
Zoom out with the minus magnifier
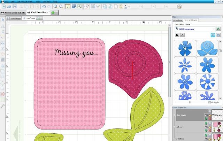click(61, 6)
